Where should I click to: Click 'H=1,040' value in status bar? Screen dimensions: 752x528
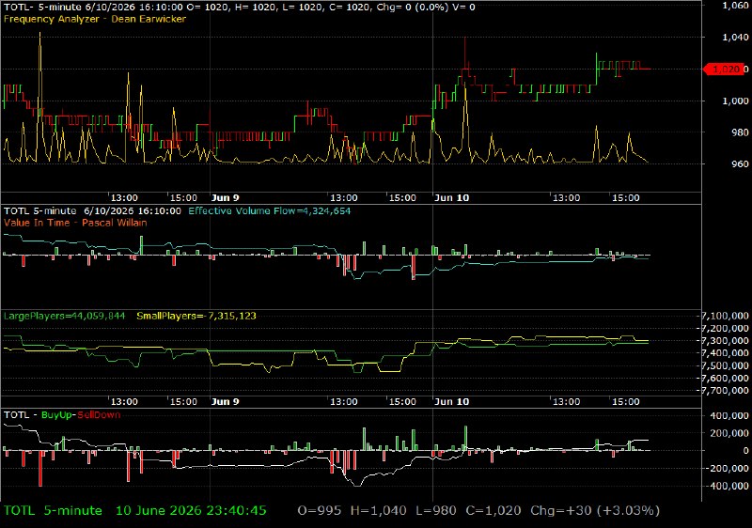(379, 511)
